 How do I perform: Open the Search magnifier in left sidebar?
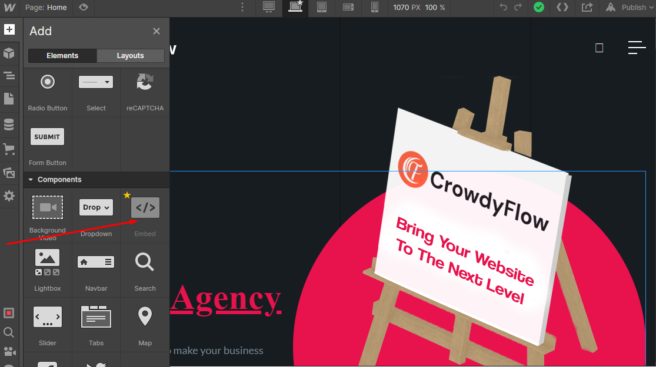(x=9, y=332)
